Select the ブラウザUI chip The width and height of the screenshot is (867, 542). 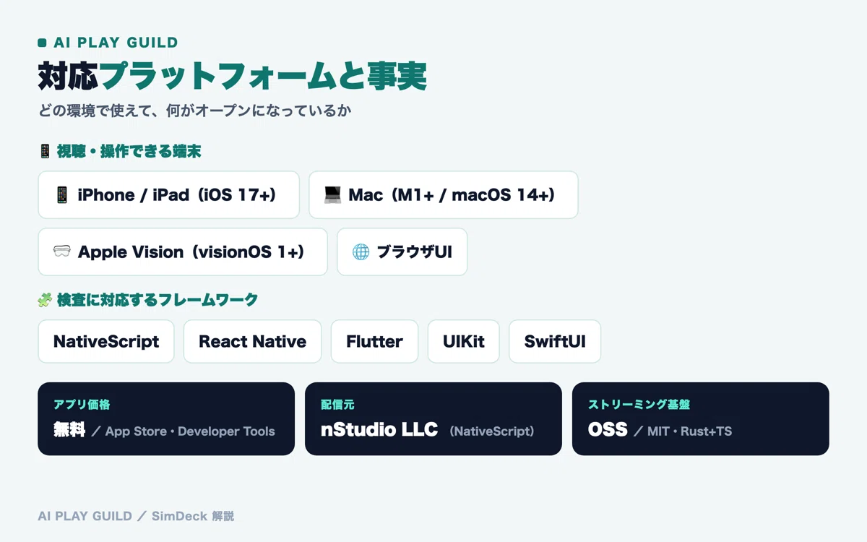[402, 252]
